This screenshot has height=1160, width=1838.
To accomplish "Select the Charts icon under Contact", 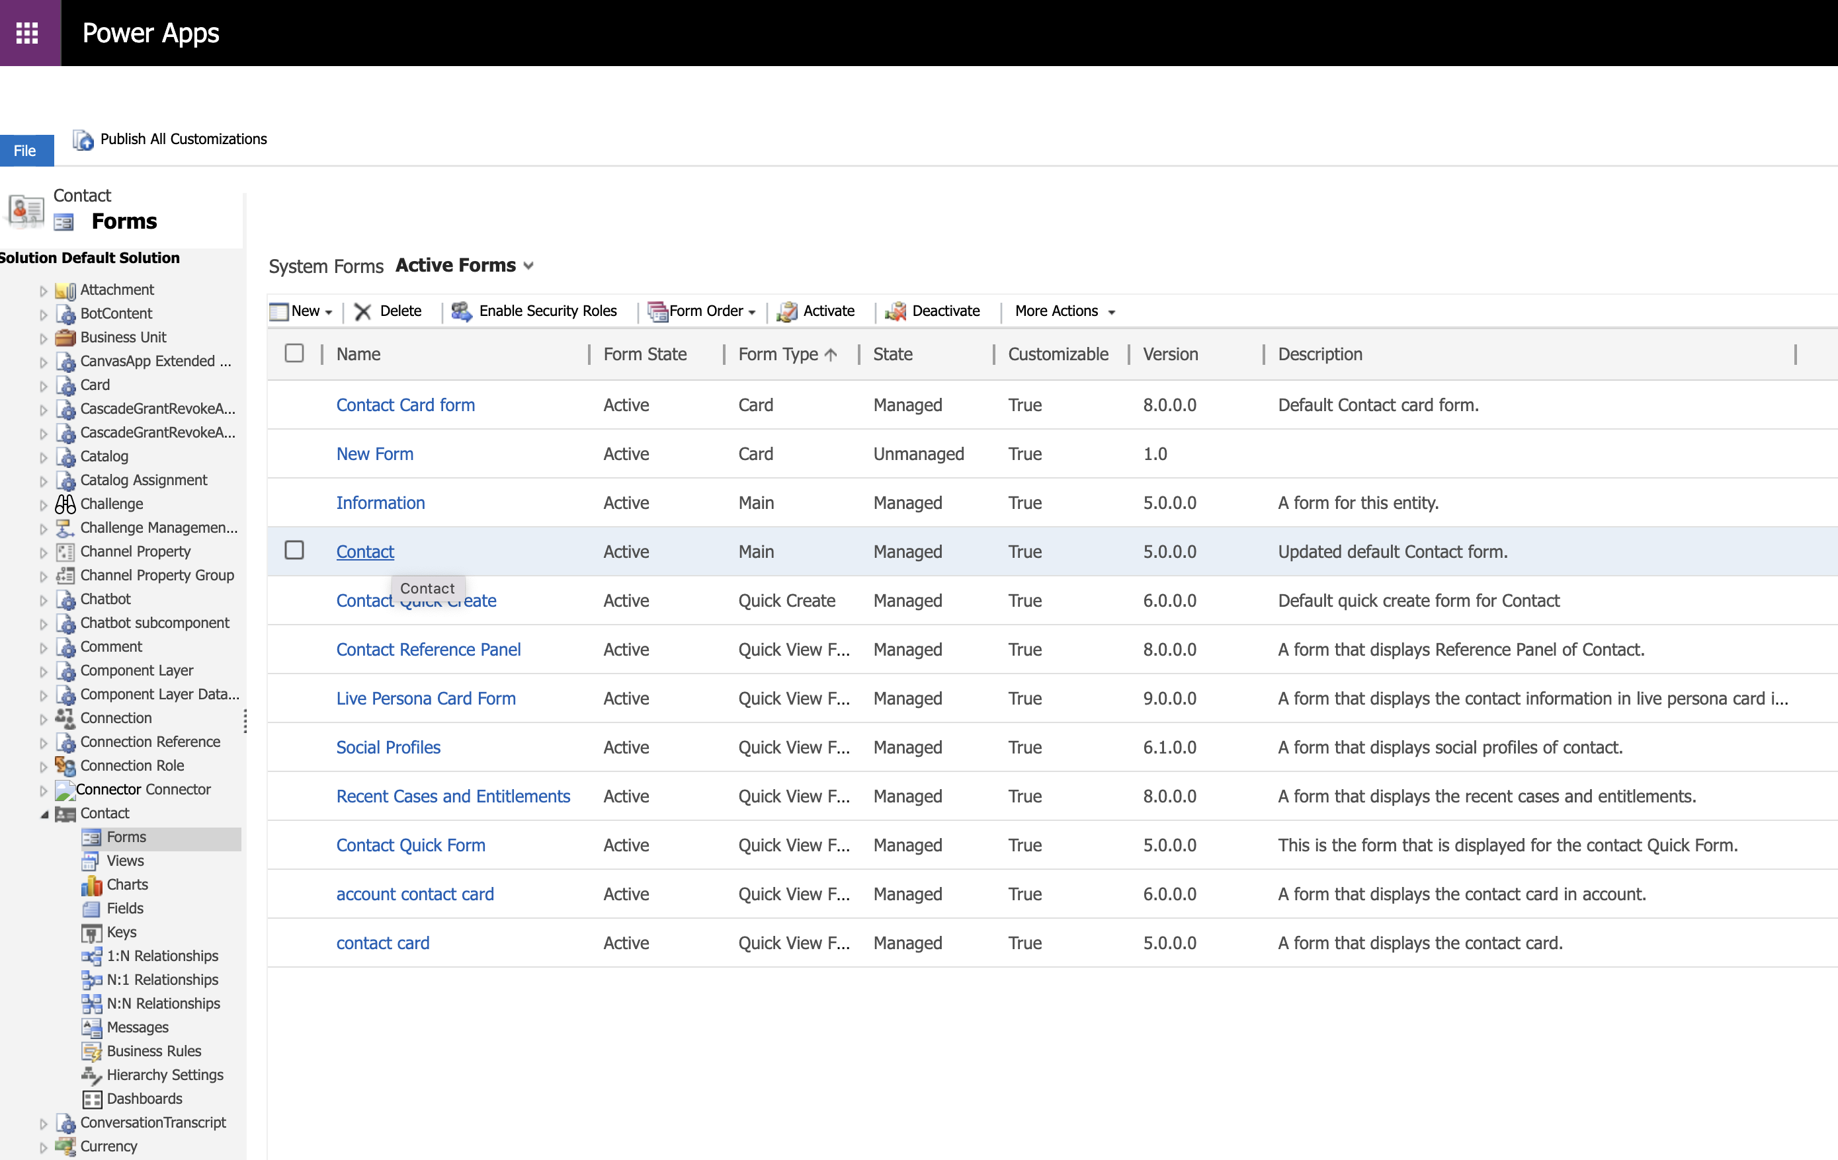I will click(91, 884).
